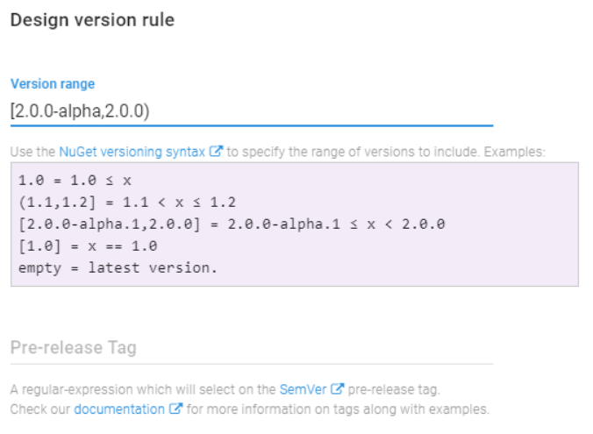
Task: Select the '1.0 = 1.0 ≤ x' example line
Action: [75, 181]
